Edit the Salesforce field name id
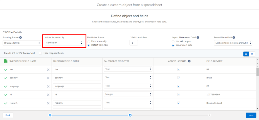 click(77, 95)
